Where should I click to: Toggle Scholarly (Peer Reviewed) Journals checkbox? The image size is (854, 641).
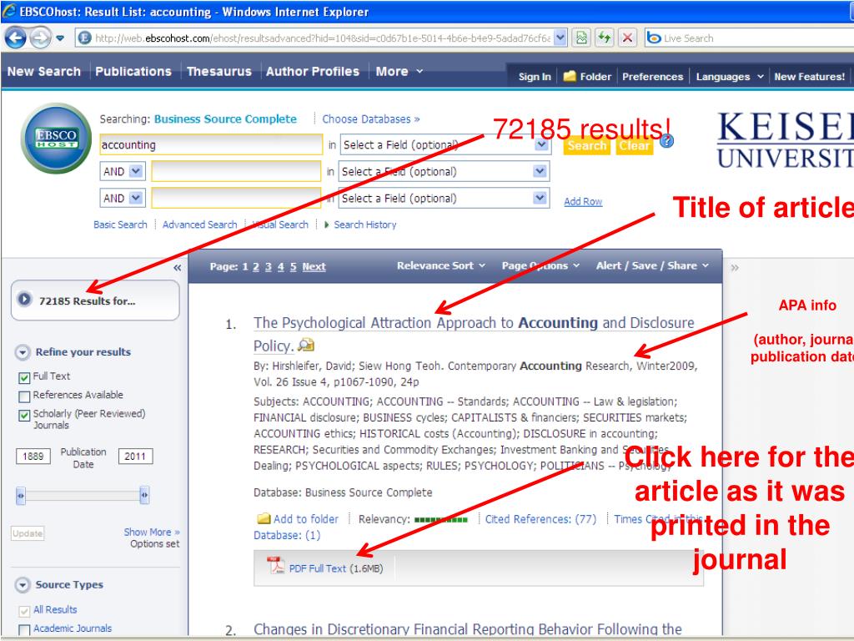tap(24, 416)
